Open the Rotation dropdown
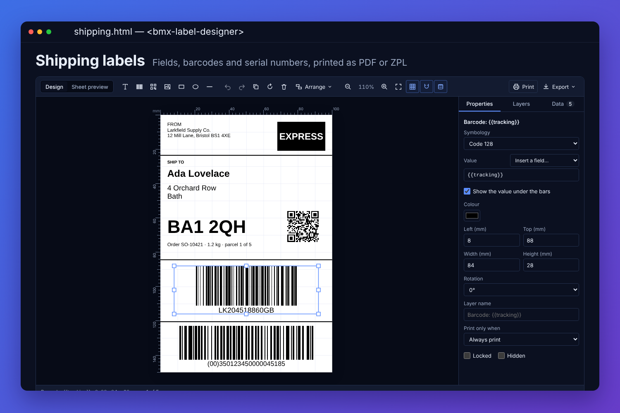 [x=521, y=290]
